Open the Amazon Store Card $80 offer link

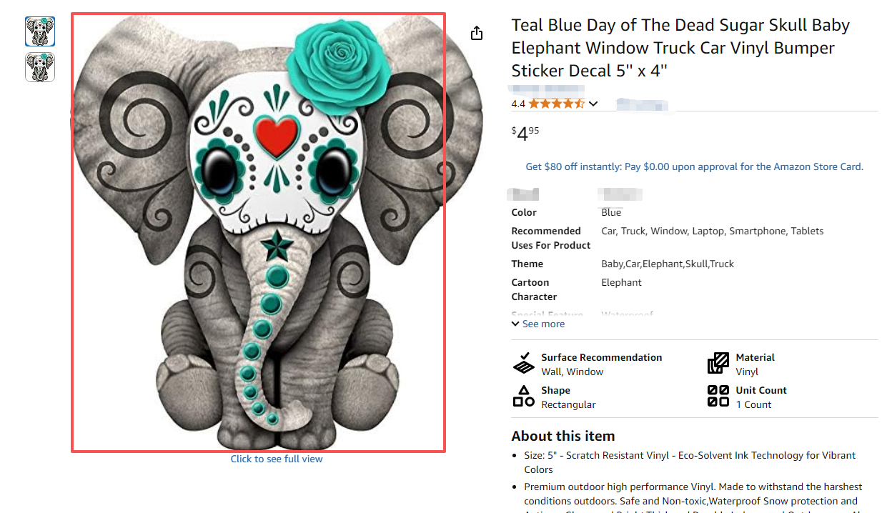[694, 166]
